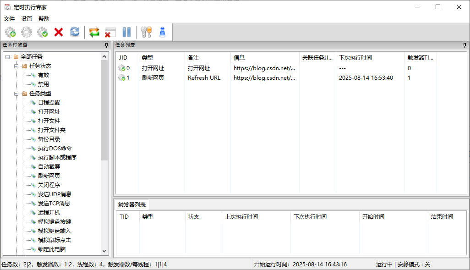The image size is (470, 270).
Task: Click the 触发器TI... column header
Action: [x=421, y=58]
